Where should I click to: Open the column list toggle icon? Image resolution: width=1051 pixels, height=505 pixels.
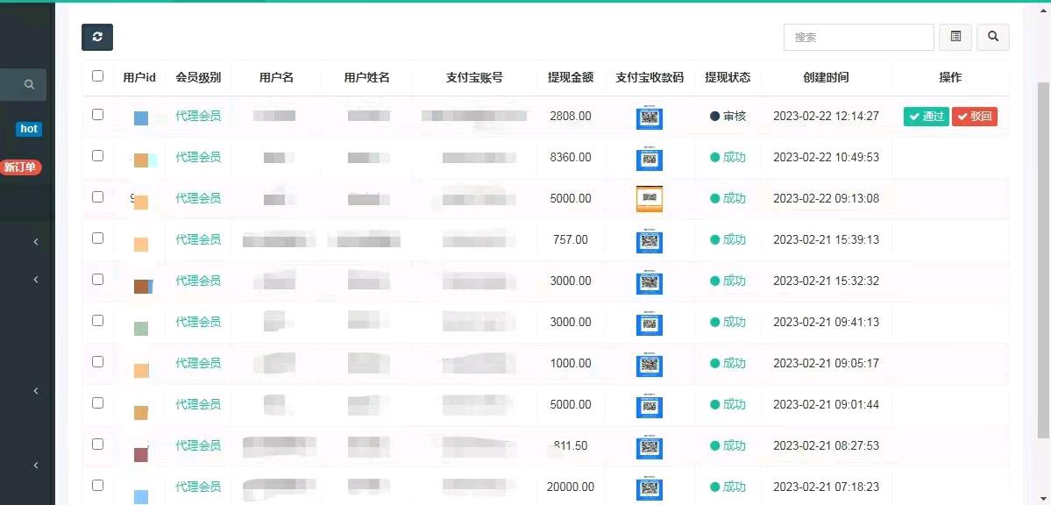point(955,37)
